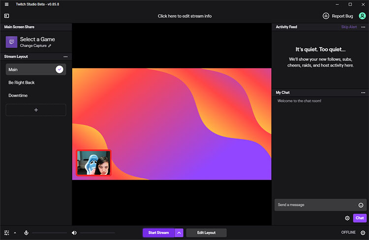Viewport: 369px width, 240px height.
Task: Select the webcam thumbnail in preview
Action: pyautogui.click(x=93, y=163)
